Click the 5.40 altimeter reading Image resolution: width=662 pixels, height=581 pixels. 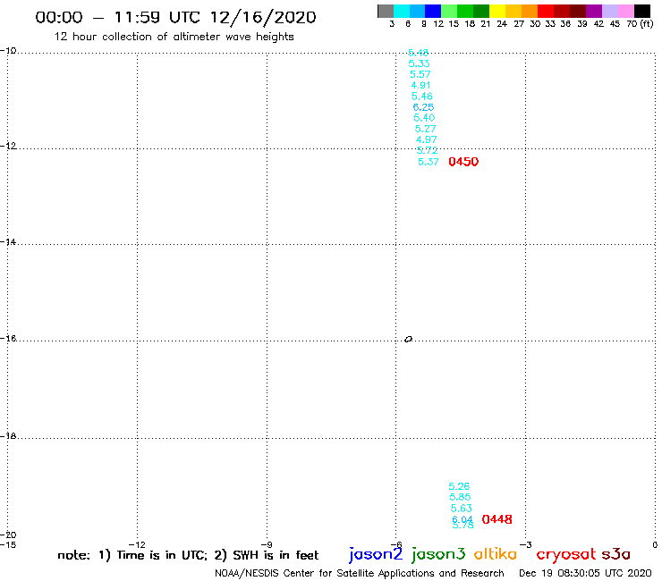tap(424, 118)
